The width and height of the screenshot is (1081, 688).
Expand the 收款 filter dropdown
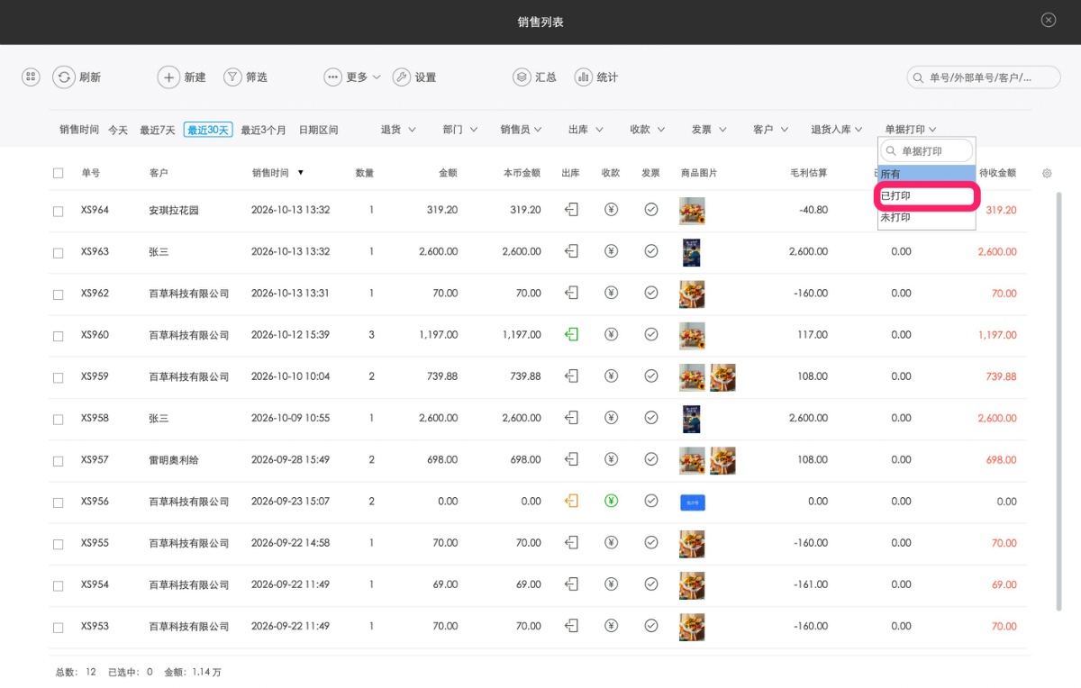click(648, 130)
